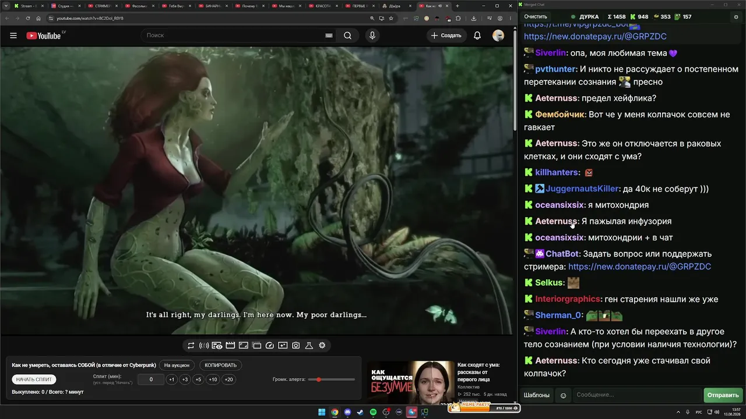Switch to the СТРИМЕР browser tab
The height and width of the screenshot is (419, 746).
pos(102,6)
